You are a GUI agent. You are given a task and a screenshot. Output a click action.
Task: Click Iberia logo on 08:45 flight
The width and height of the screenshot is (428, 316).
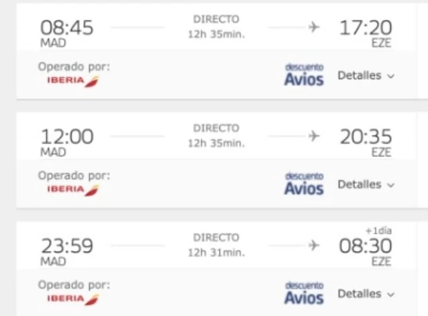72,81
